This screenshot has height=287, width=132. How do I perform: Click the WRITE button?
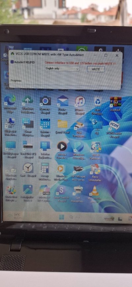point(96,69)
